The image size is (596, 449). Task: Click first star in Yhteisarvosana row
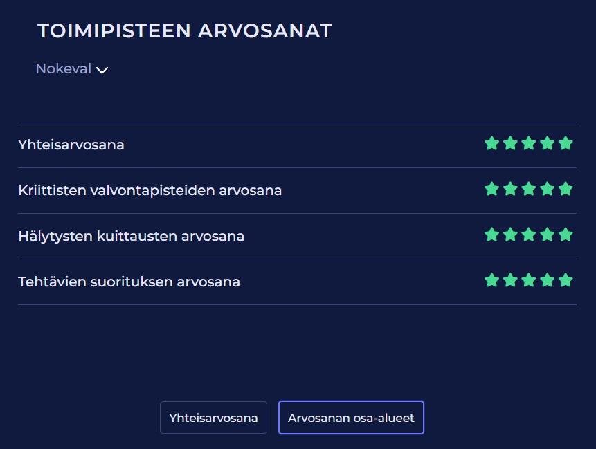tap(491, 143)
